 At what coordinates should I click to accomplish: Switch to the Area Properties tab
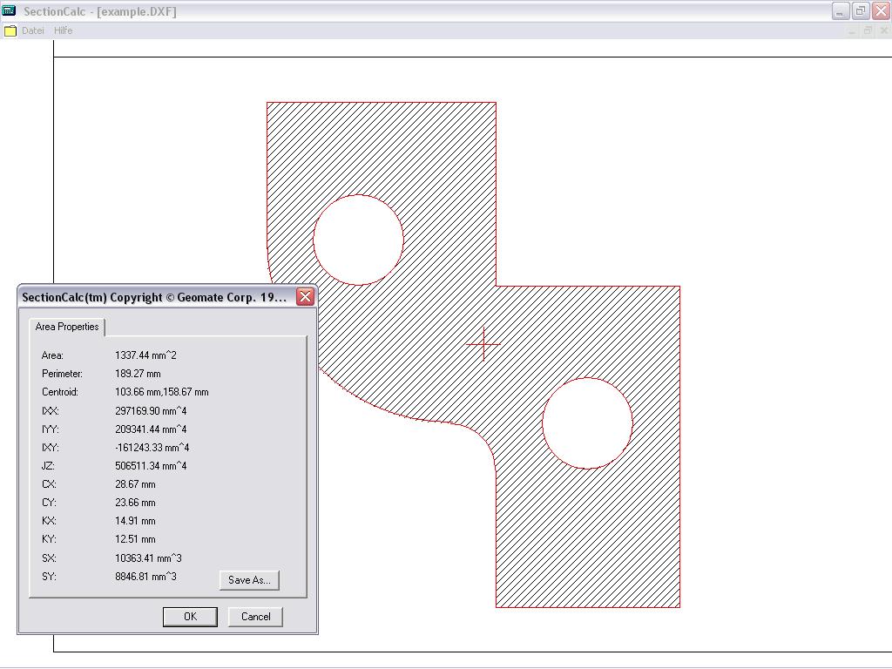click(66, 327)
